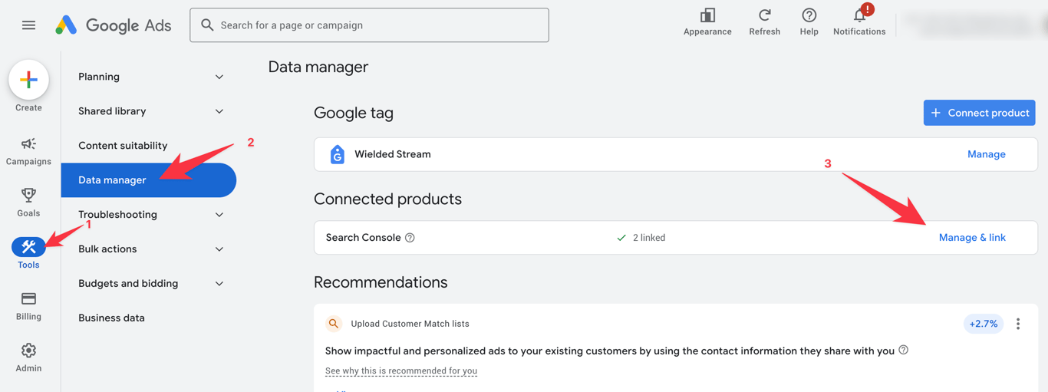Open the hamburger main menu
The height and width of the screenshot is (392, 1048).
28,25
